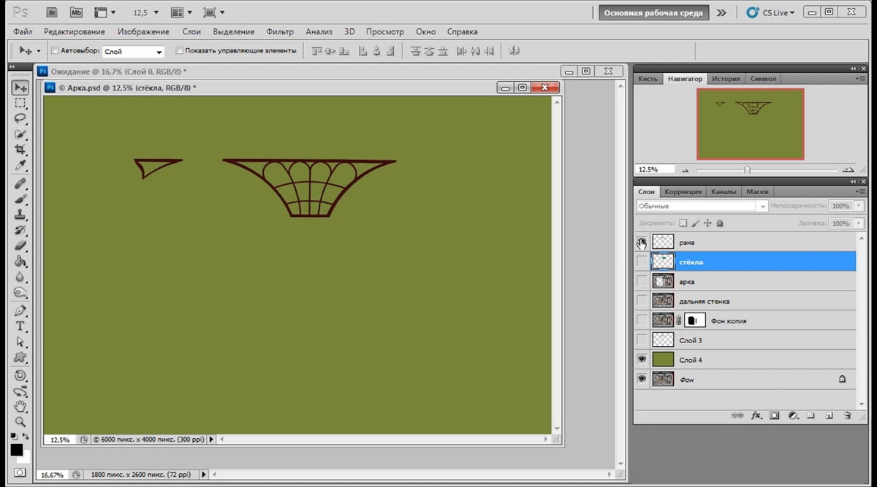Viewport: 877px width, 487px height.
Task: Select the Слой 3 layer row
Action: pyautogui.click(x=745, y=340)
